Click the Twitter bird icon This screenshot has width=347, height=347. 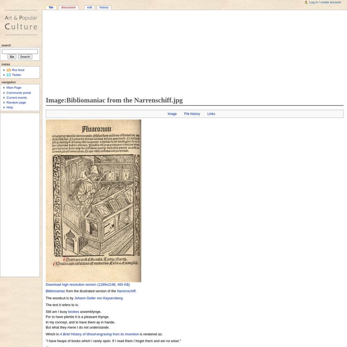9,75
